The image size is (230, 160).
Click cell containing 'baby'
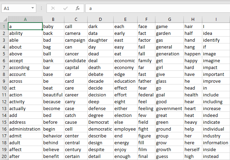click(x=53, y=26)
